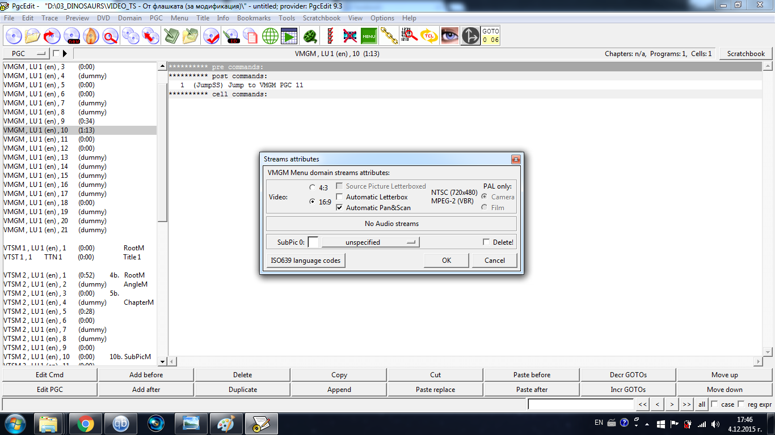Viewport: 775px width, 435px height.
Task: Enable the case search checkbox
Action: [x=714, y=404]
